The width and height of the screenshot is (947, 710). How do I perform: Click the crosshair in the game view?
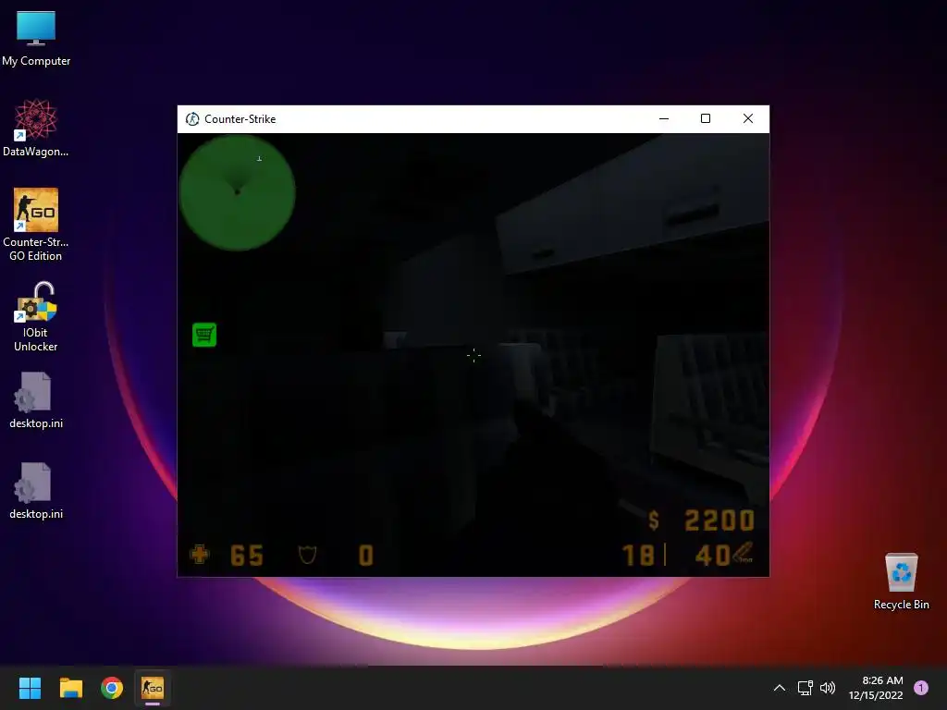click(x=474, y=355)
